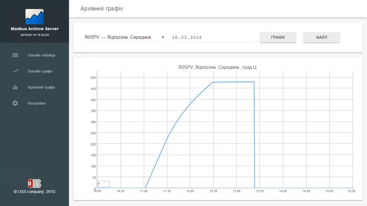Click the 13:30 label on the time axis
Screen dimensions: 367x206
[259, 191]
